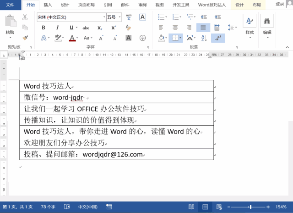Open Clipboard pane launcher

tap(31, 47)
